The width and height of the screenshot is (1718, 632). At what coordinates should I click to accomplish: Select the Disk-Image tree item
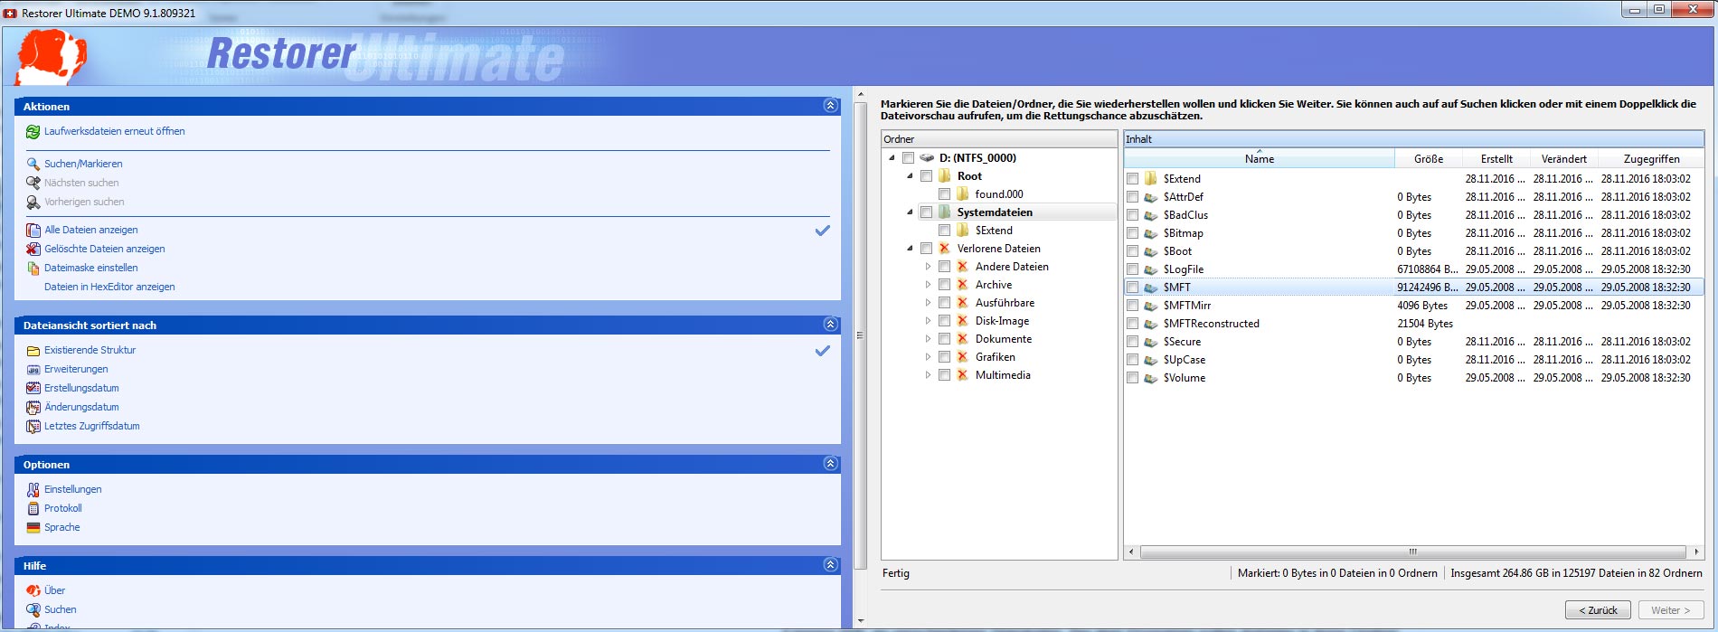[x=1002, y=321]
